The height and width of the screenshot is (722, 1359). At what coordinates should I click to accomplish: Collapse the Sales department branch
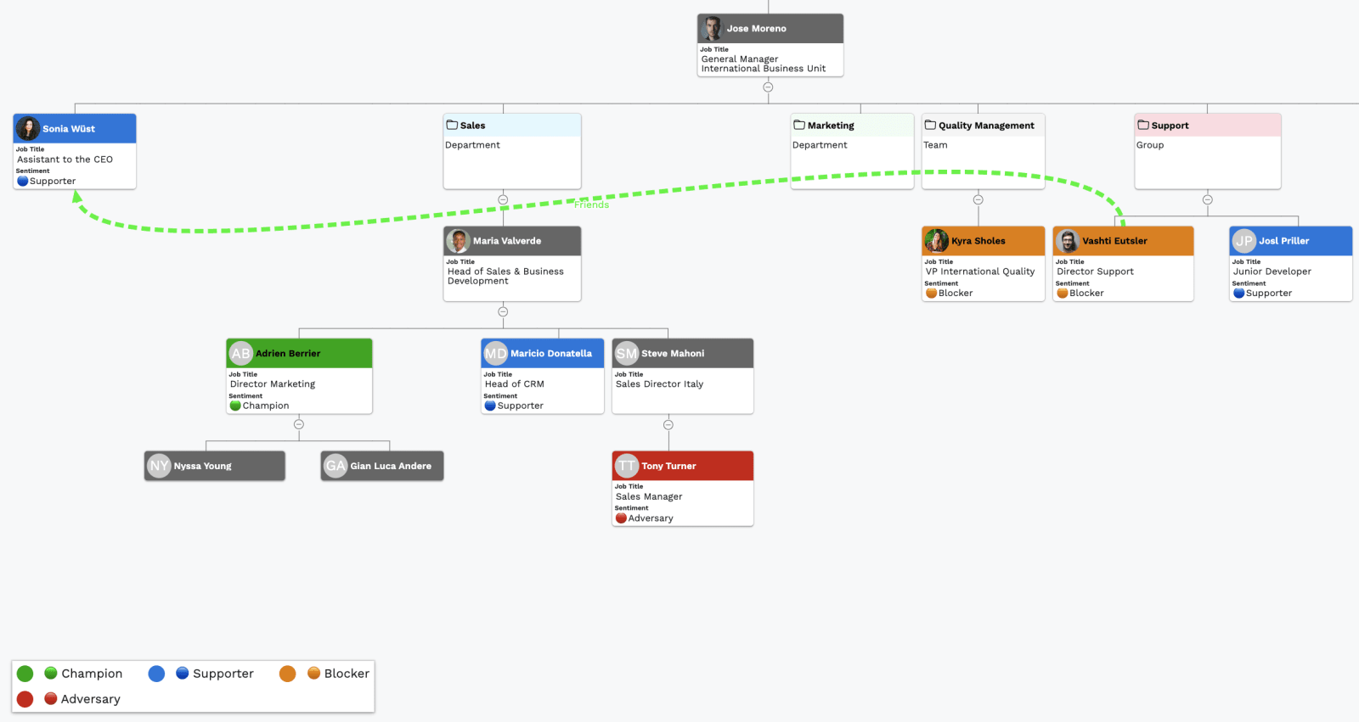click(x=503, y=199)
